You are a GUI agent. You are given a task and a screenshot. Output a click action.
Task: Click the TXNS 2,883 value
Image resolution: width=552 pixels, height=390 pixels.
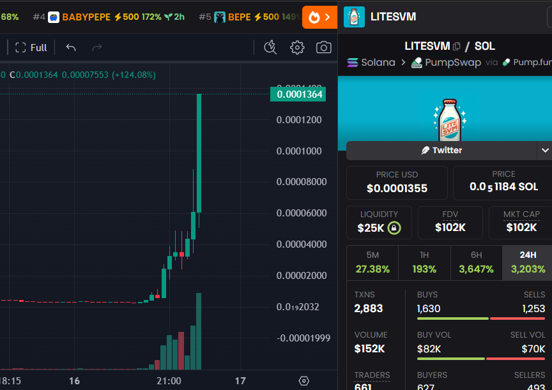(x=368, y=308)
